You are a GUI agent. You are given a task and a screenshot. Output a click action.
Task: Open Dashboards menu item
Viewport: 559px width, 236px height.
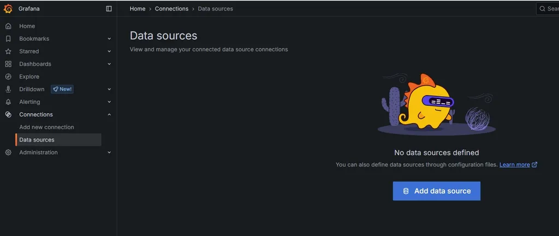[35, 64]
